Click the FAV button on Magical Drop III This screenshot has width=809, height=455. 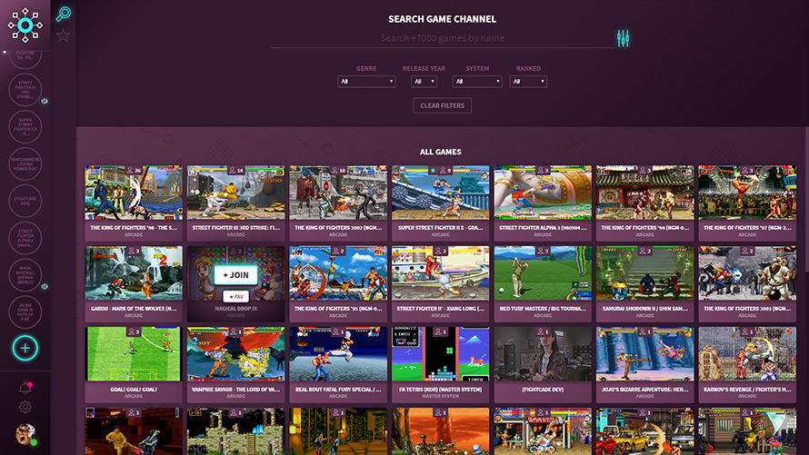click(x=235, y=297)
